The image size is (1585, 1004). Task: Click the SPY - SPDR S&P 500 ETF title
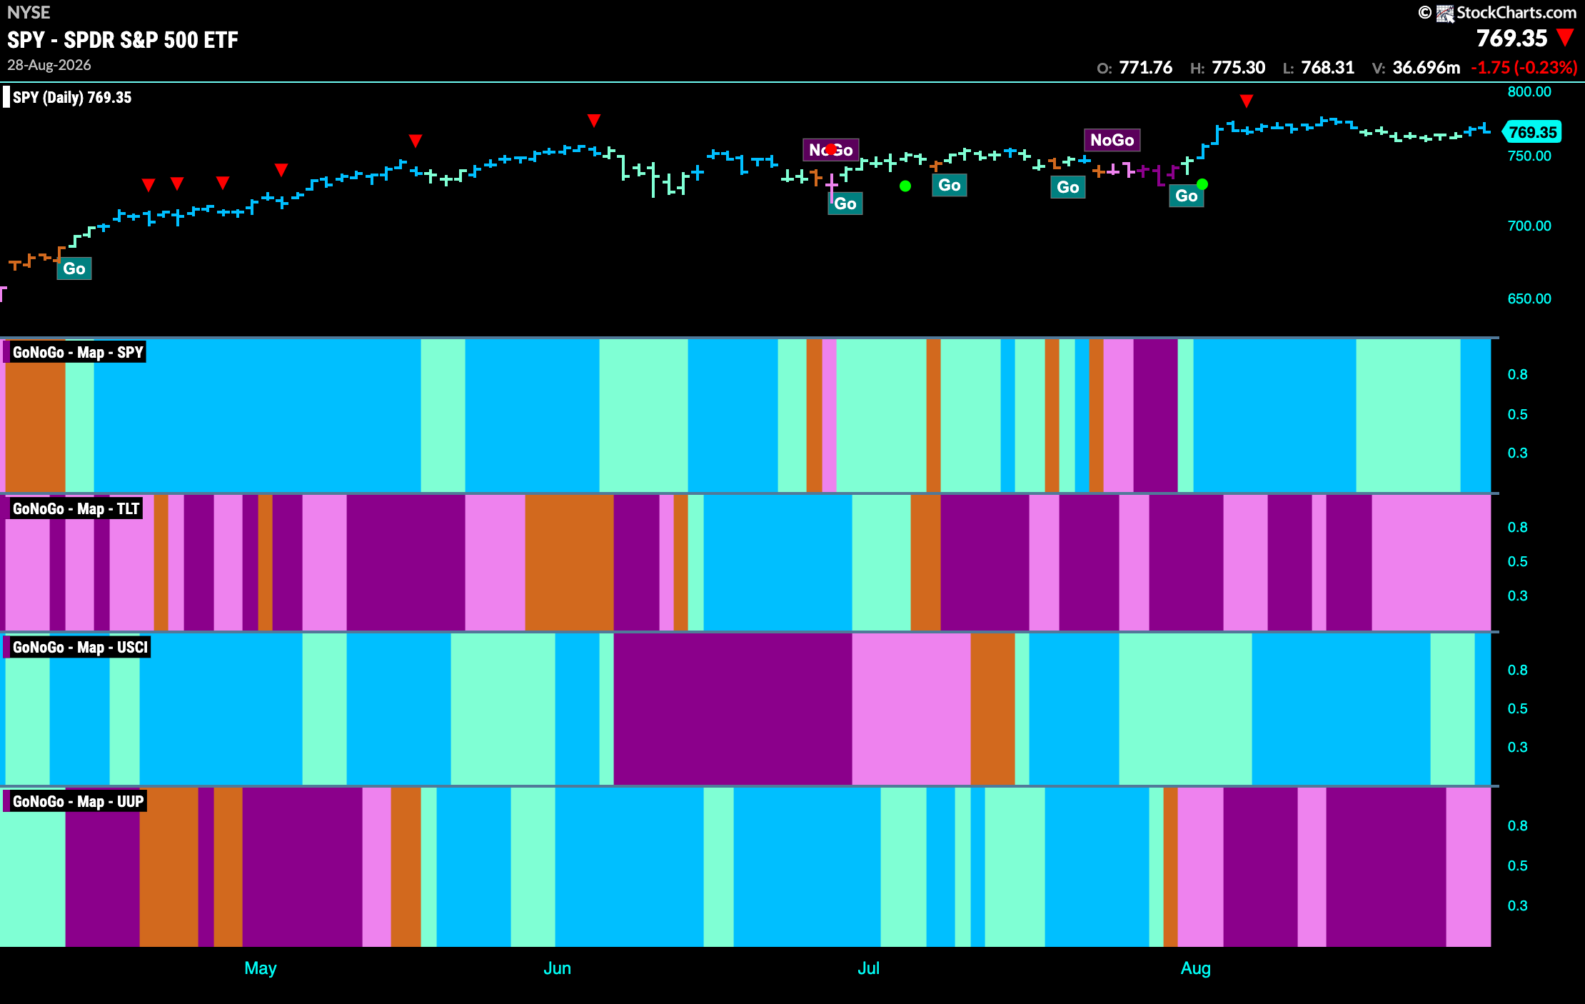point(123,39)
